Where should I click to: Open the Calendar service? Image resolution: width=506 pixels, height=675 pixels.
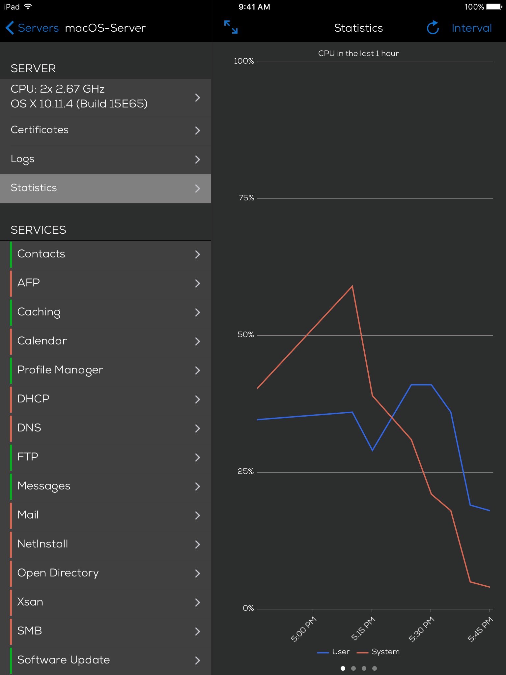[x=105, y=341]
